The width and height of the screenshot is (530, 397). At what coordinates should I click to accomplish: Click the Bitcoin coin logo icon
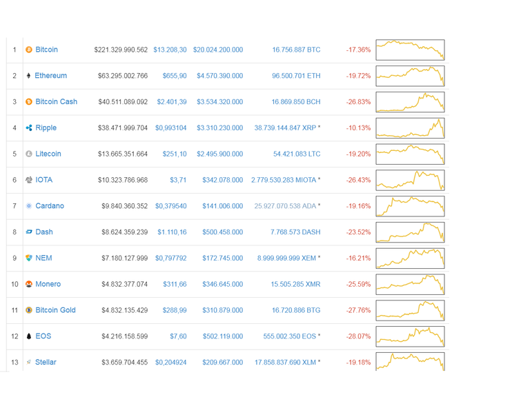[x=29, y=50]
